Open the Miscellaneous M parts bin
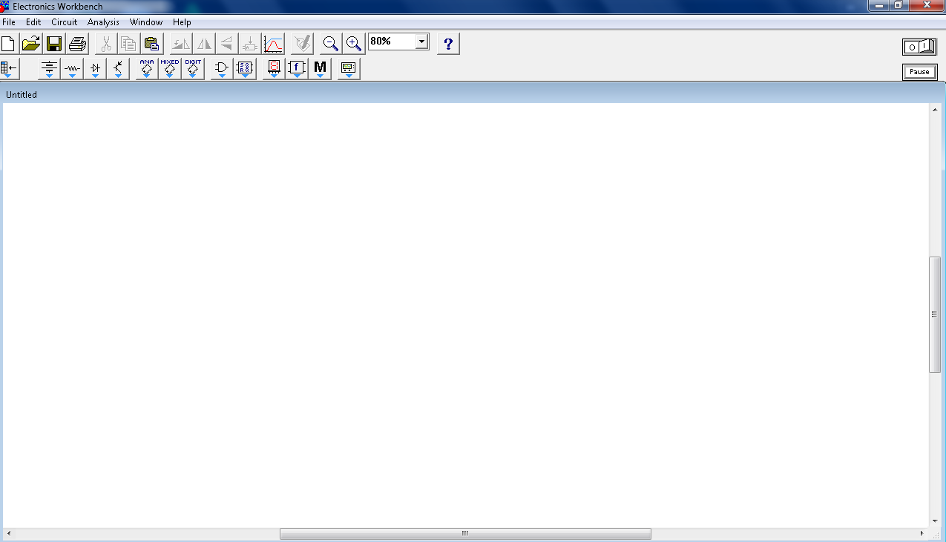Viewport: 946px width, 542px height. point(320,69)
